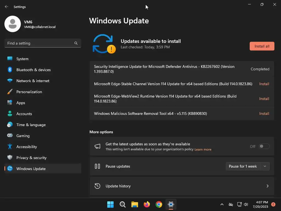
Task: Click the megaphone icon for latest updates
Action: (97, 146)
